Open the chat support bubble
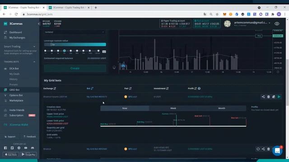 click(x=277, y=151)
